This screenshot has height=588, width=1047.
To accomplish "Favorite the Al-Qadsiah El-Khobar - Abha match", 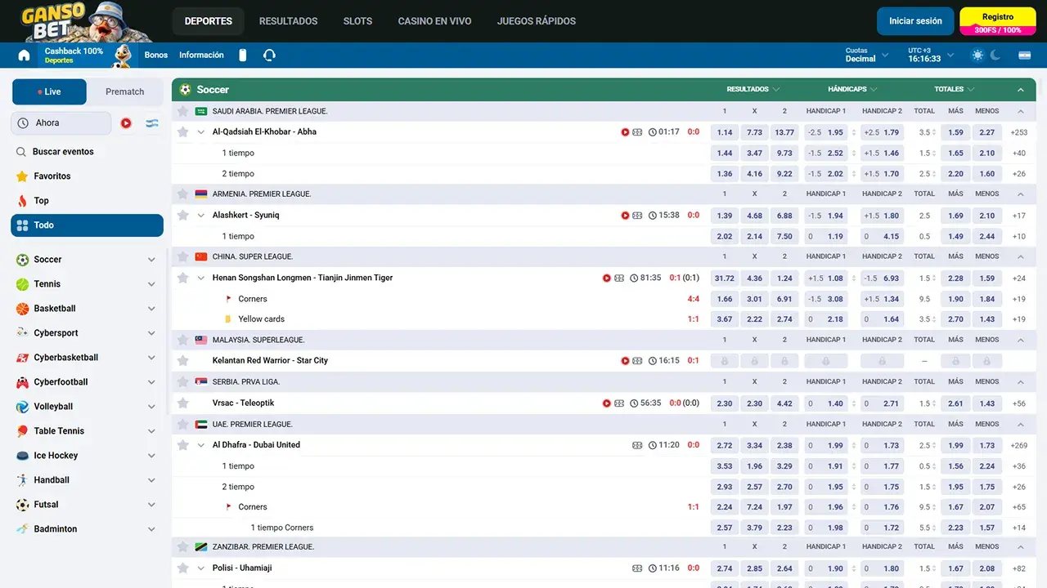I will click(183, 131).
